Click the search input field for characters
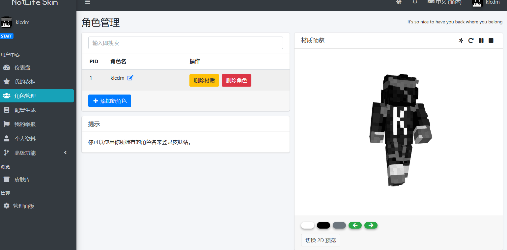Screen dimensions: 507x250 click(185, 43)
